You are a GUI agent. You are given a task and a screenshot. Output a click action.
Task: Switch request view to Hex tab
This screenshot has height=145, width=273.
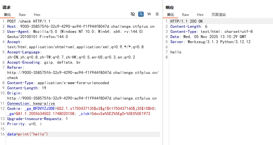pos(37,15)
